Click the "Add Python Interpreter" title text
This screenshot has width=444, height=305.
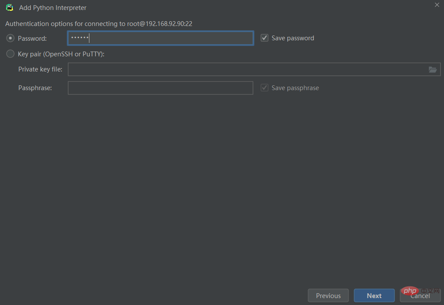tap(53, 8)
